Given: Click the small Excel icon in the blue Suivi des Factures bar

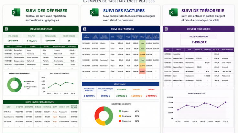Looking at the screenshot, I should pos(84,29).
